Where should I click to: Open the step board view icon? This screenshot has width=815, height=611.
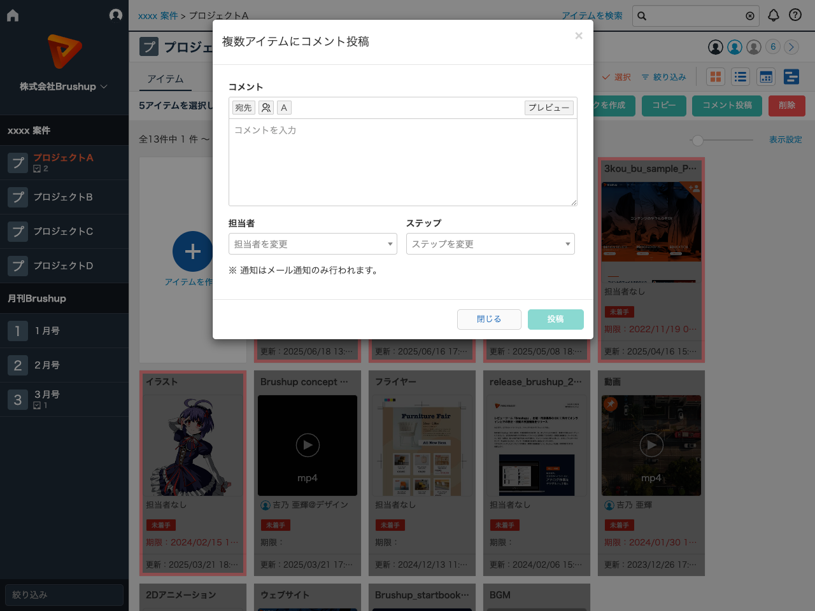791,76
